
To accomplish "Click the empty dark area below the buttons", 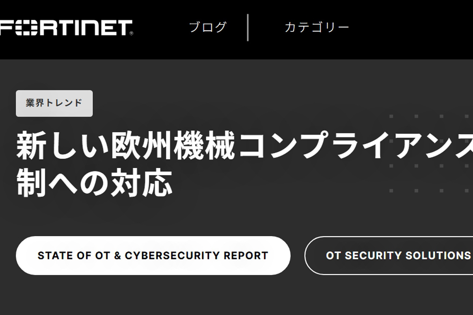I will [236, 295].
